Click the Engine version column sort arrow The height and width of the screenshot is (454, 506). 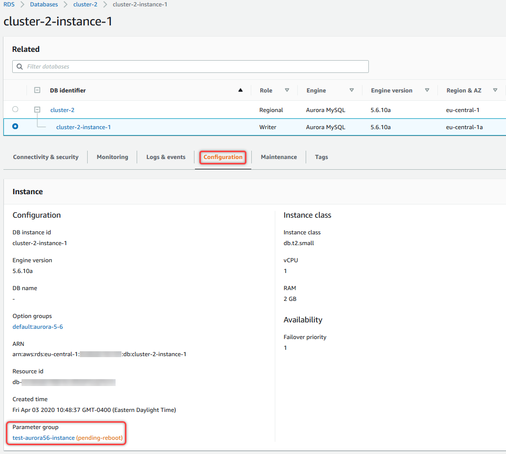(427, 91)
